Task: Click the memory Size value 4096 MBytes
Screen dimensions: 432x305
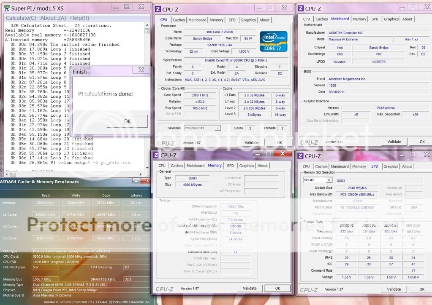Action: pos(192,185)
